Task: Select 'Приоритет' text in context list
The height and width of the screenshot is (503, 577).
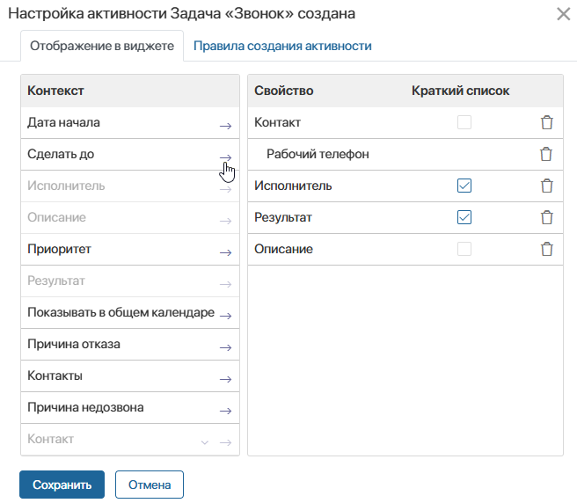Action: [59, 249]
